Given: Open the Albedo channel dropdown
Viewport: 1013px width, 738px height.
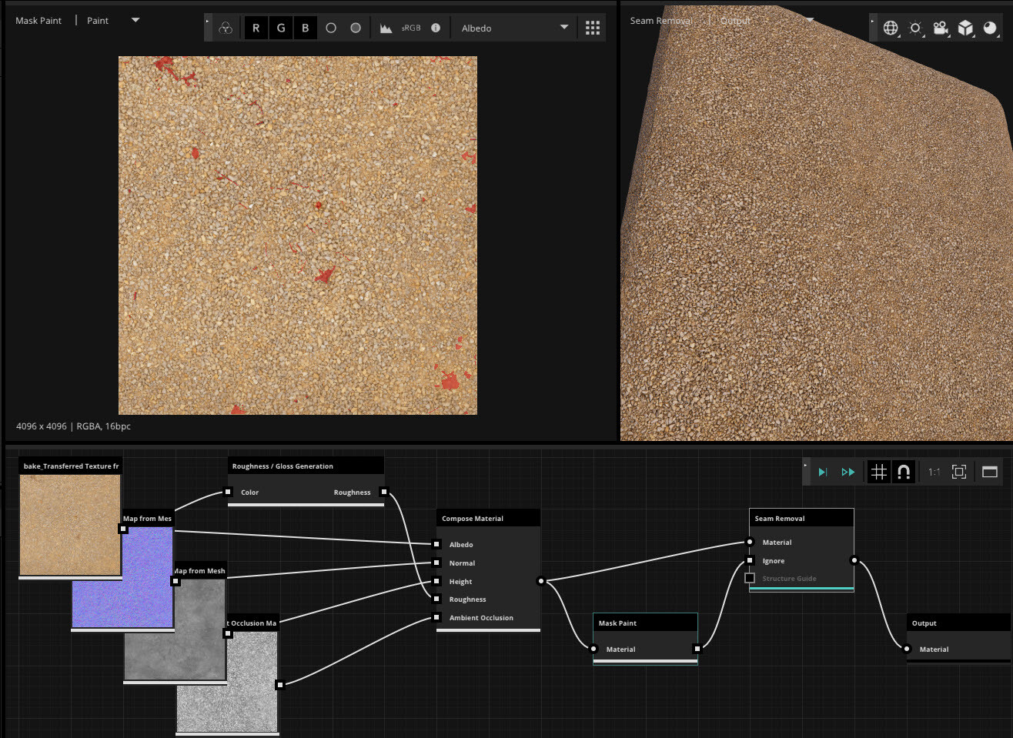Looking at the screenshot, I should point(513,26).
